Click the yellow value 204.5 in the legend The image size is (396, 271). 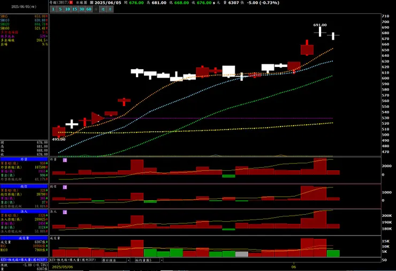click(41, 40)
